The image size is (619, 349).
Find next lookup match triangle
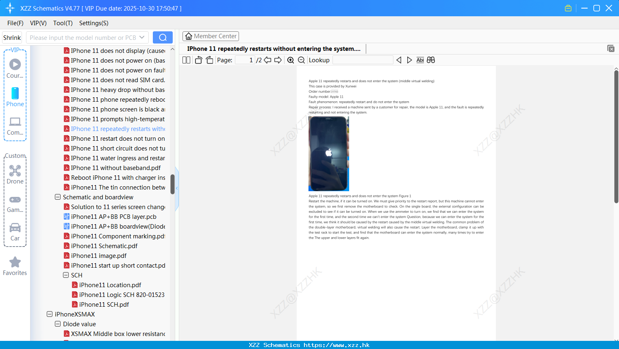pyautogui.click(x=409, y=60)
